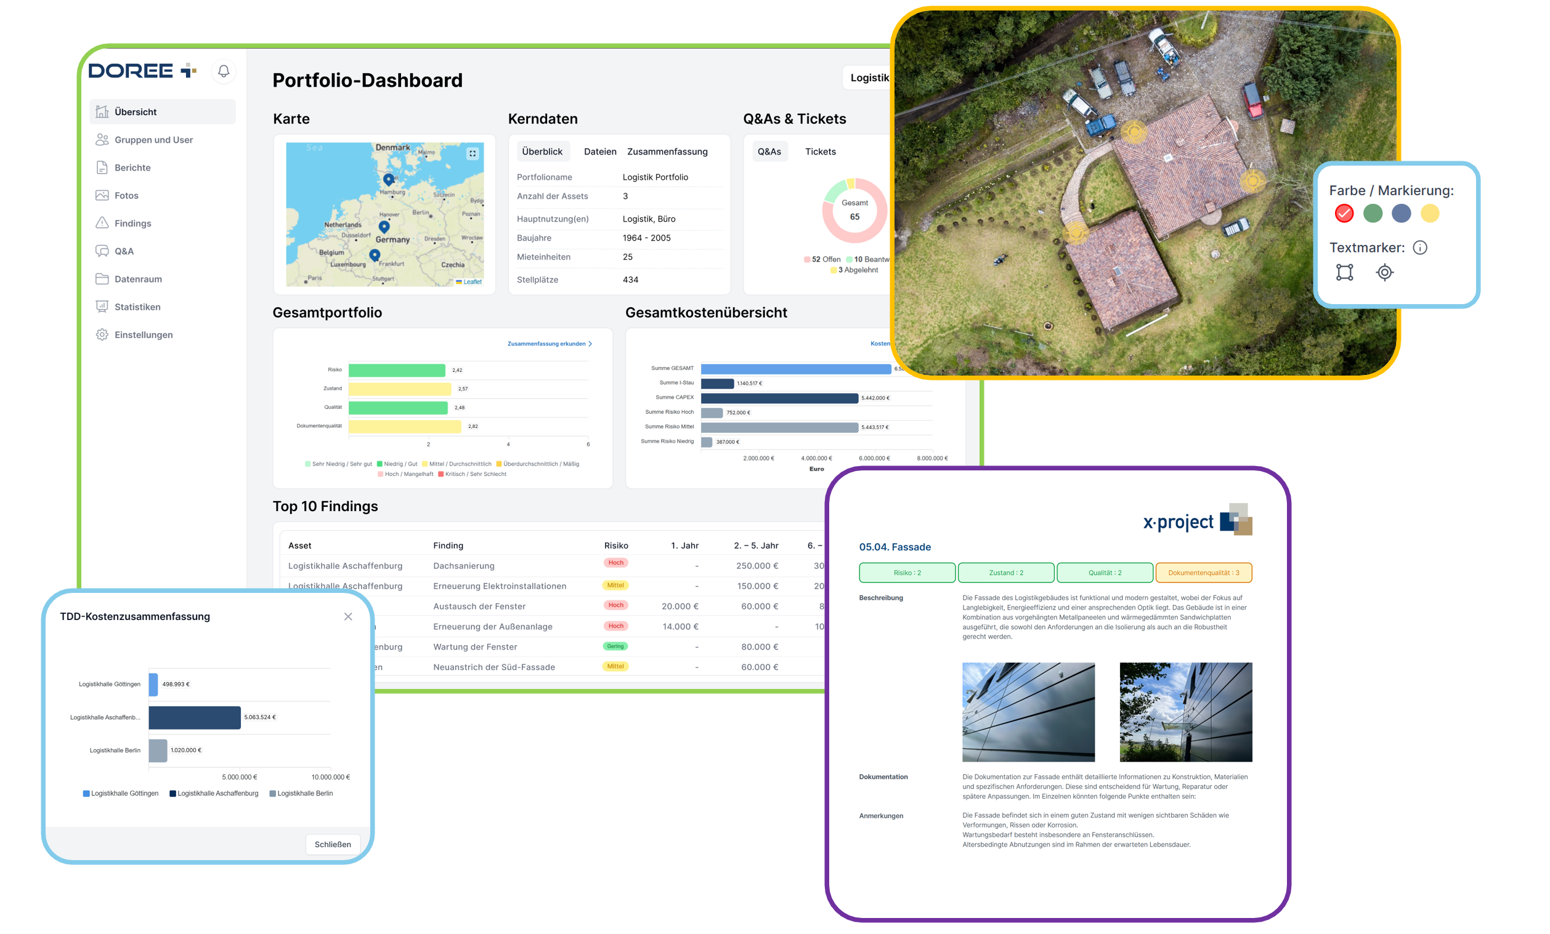Select the green marker color
The height and width of the screenshot is (934, 1550).
[1373, 214]
